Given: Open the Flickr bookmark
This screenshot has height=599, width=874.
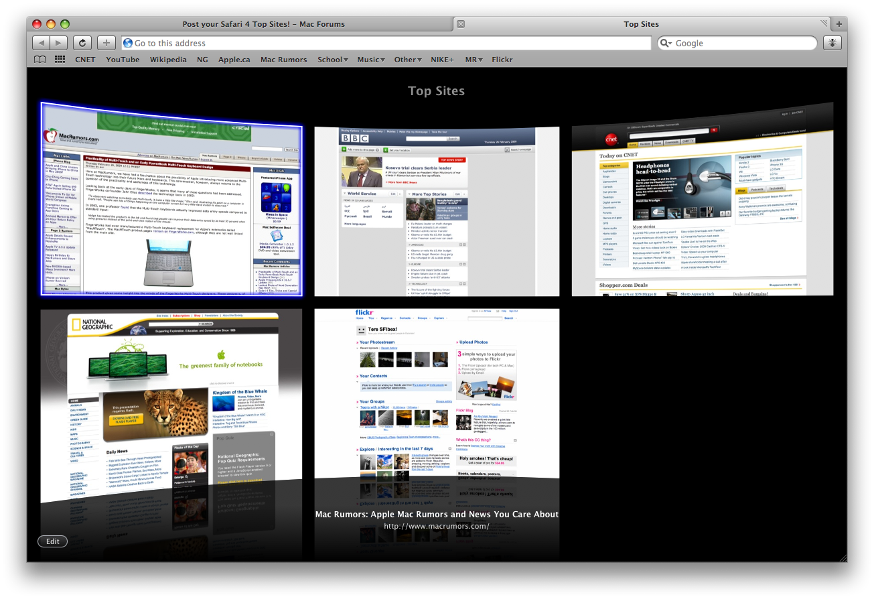Looking at the screenshot, I should (x=502, y=60).
